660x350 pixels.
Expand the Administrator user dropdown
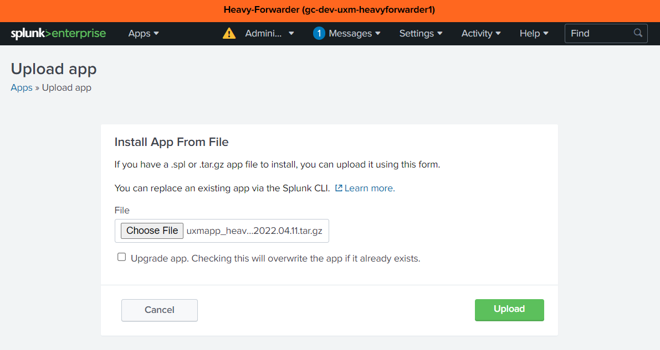[x=269, y=34]
